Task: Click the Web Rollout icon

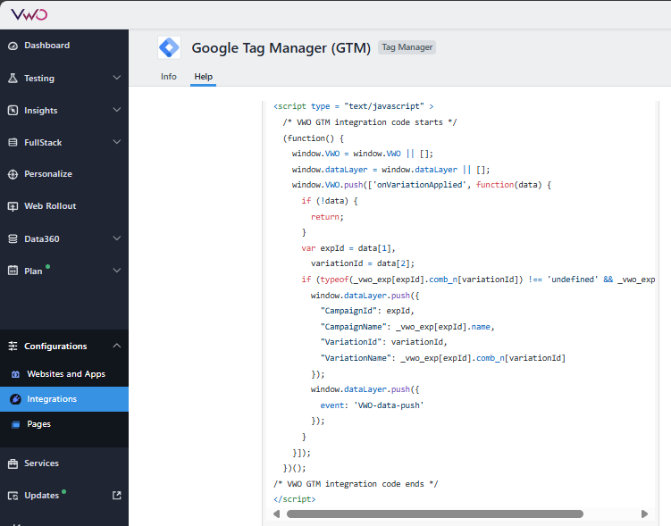Action: tap(13, 206)
